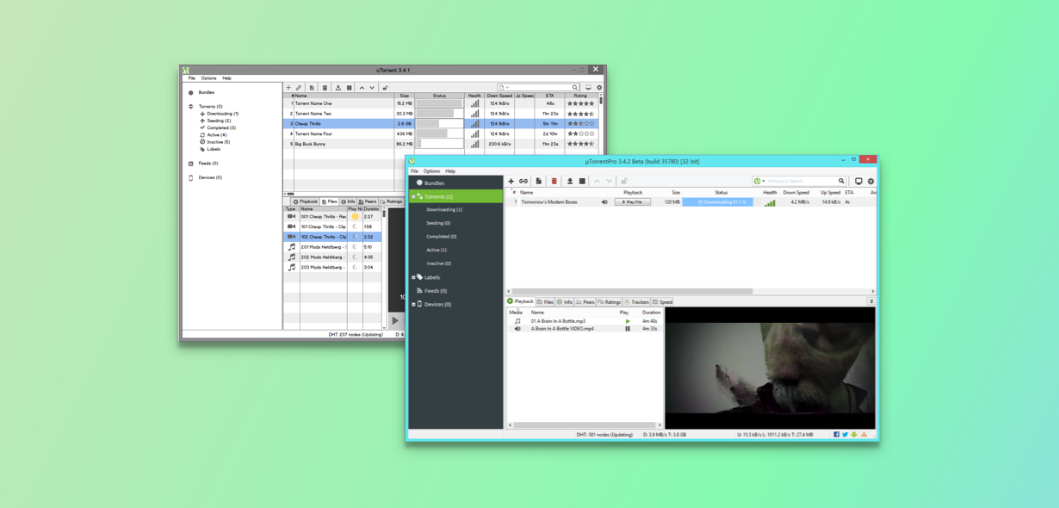Click green play icon for 01 A Brain In A Bottle.mp3
This screenshot has height=508, width=1059.
point(628,321)
